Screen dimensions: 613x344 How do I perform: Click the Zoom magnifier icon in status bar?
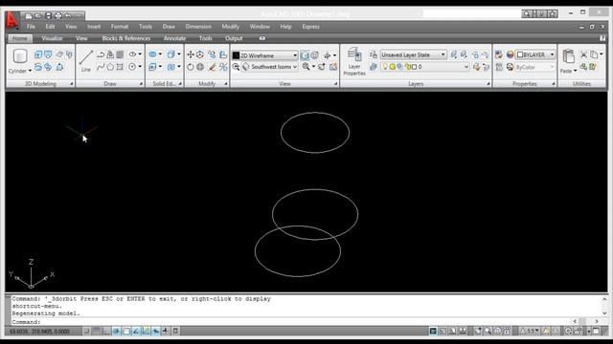pyautogui.click(x=488, y=332)
